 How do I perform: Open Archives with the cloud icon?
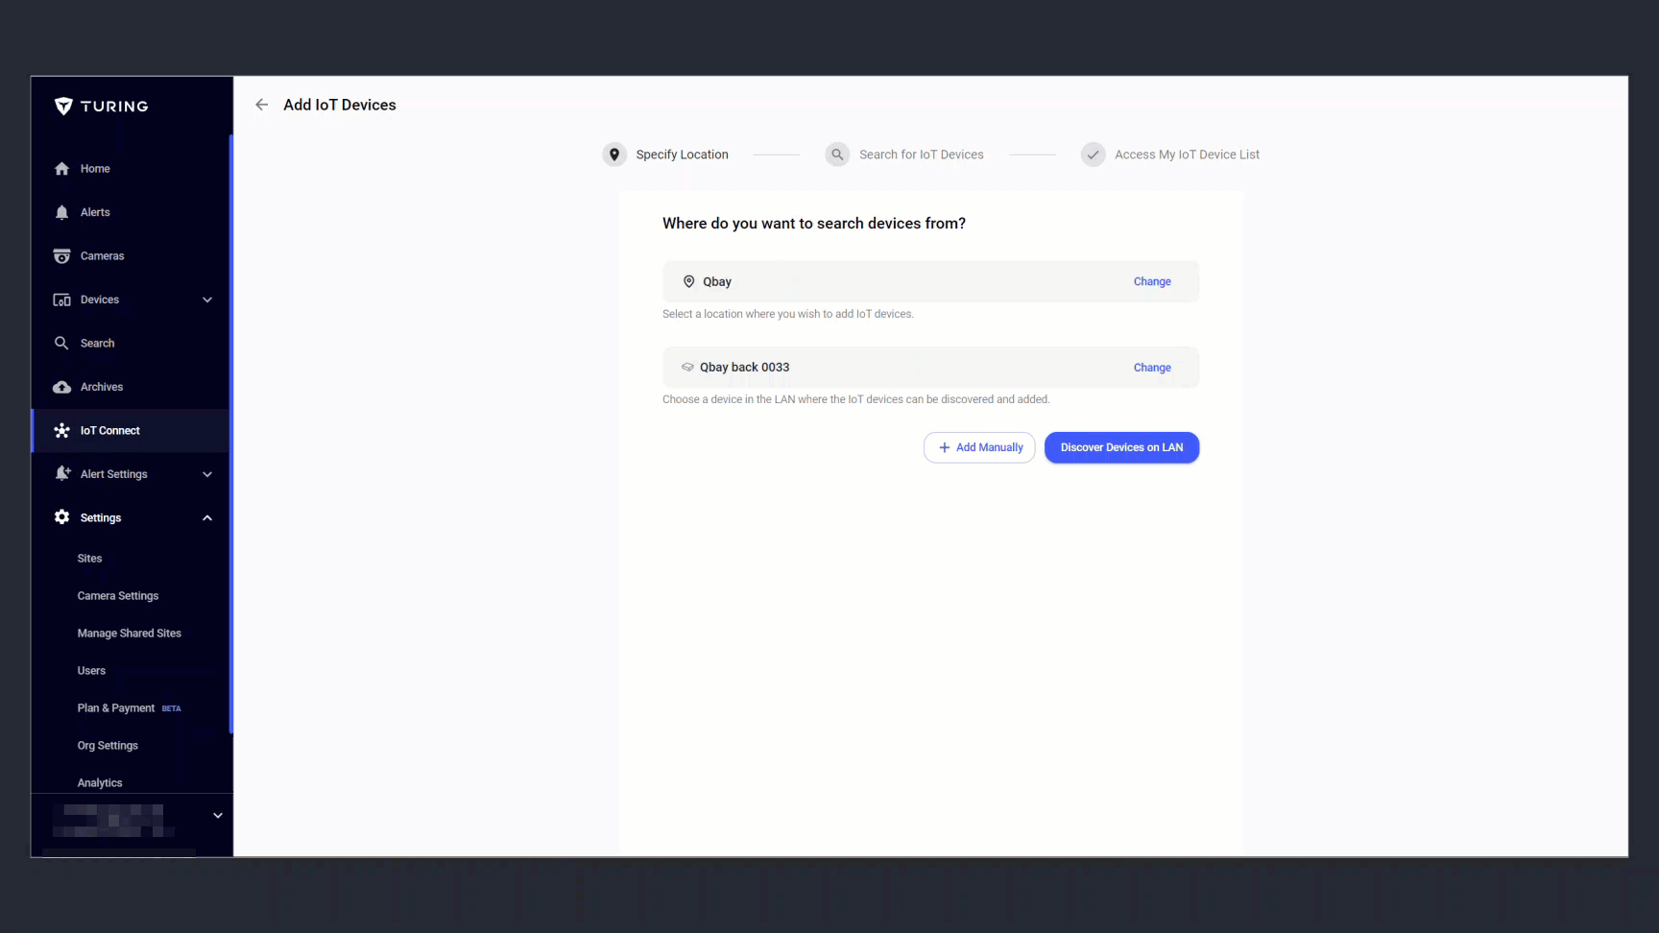point(62,387)
